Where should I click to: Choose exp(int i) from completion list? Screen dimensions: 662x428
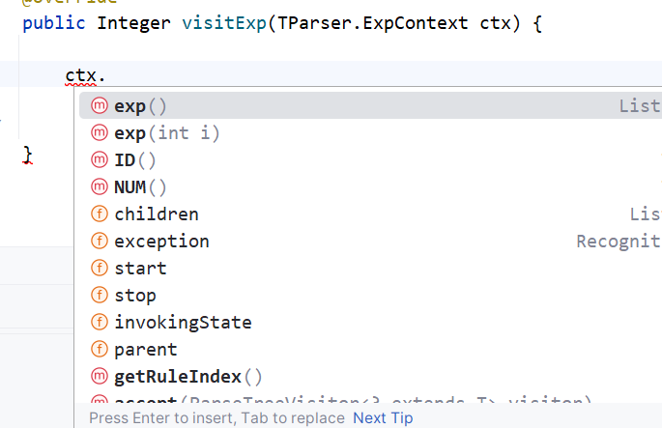coord(370,133)
